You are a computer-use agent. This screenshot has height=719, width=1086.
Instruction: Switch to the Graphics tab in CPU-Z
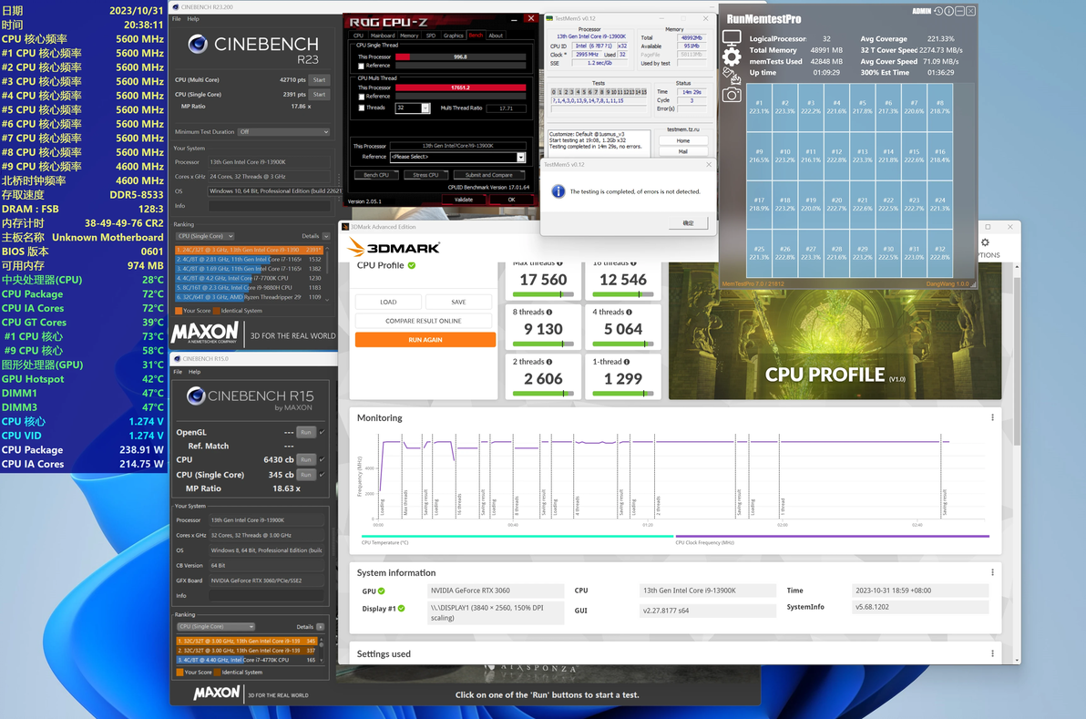(454, 36)
